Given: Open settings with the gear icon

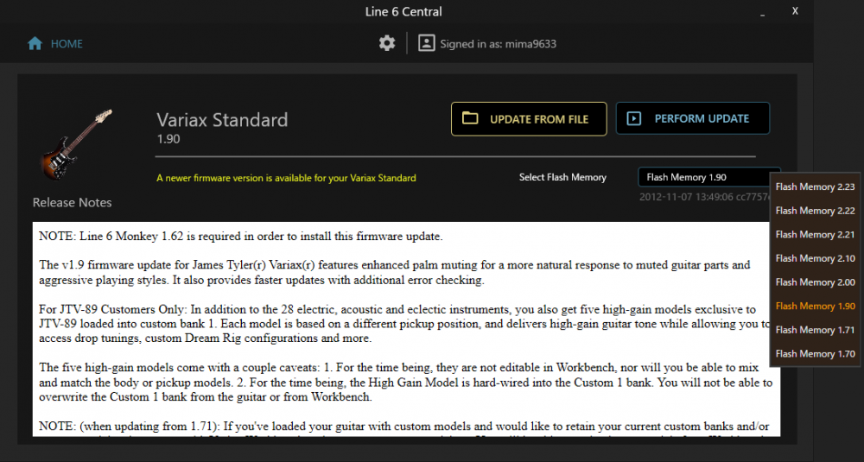Looking at the screenshot, I should pyautogui.click(x=387, y=43).
